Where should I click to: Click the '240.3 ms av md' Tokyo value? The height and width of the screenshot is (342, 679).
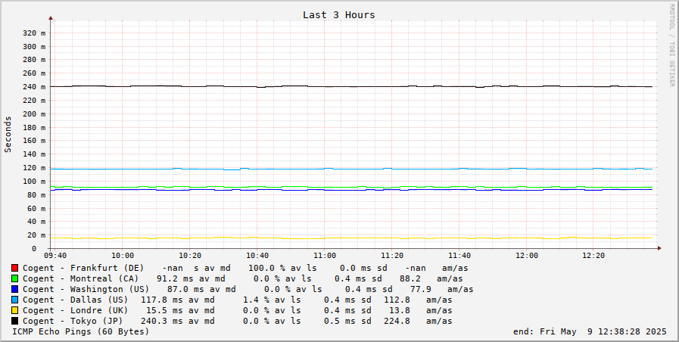point(178,322)
